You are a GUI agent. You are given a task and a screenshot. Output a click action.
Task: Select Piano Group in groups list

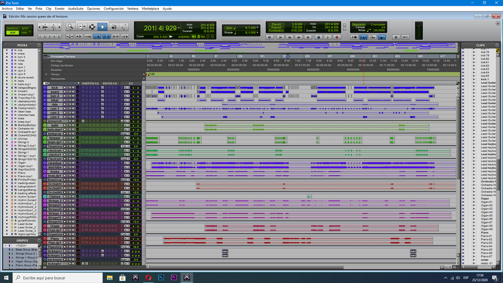click(26, 265)
